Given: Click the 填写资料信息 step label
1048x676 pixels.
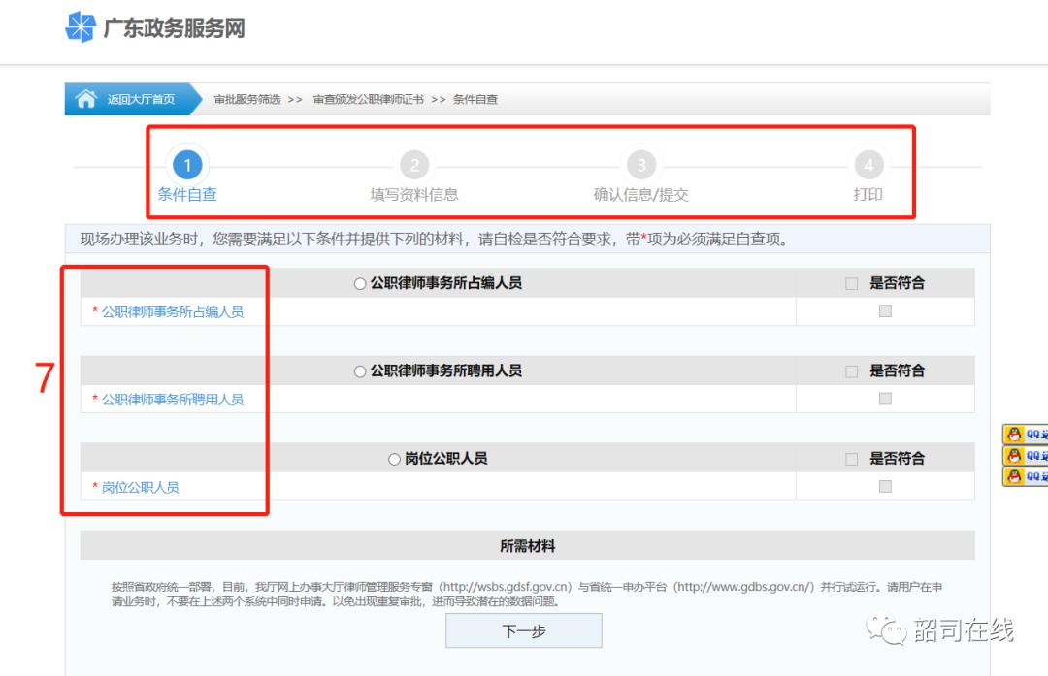Looking at the screenshot, I should click(414, 194).
